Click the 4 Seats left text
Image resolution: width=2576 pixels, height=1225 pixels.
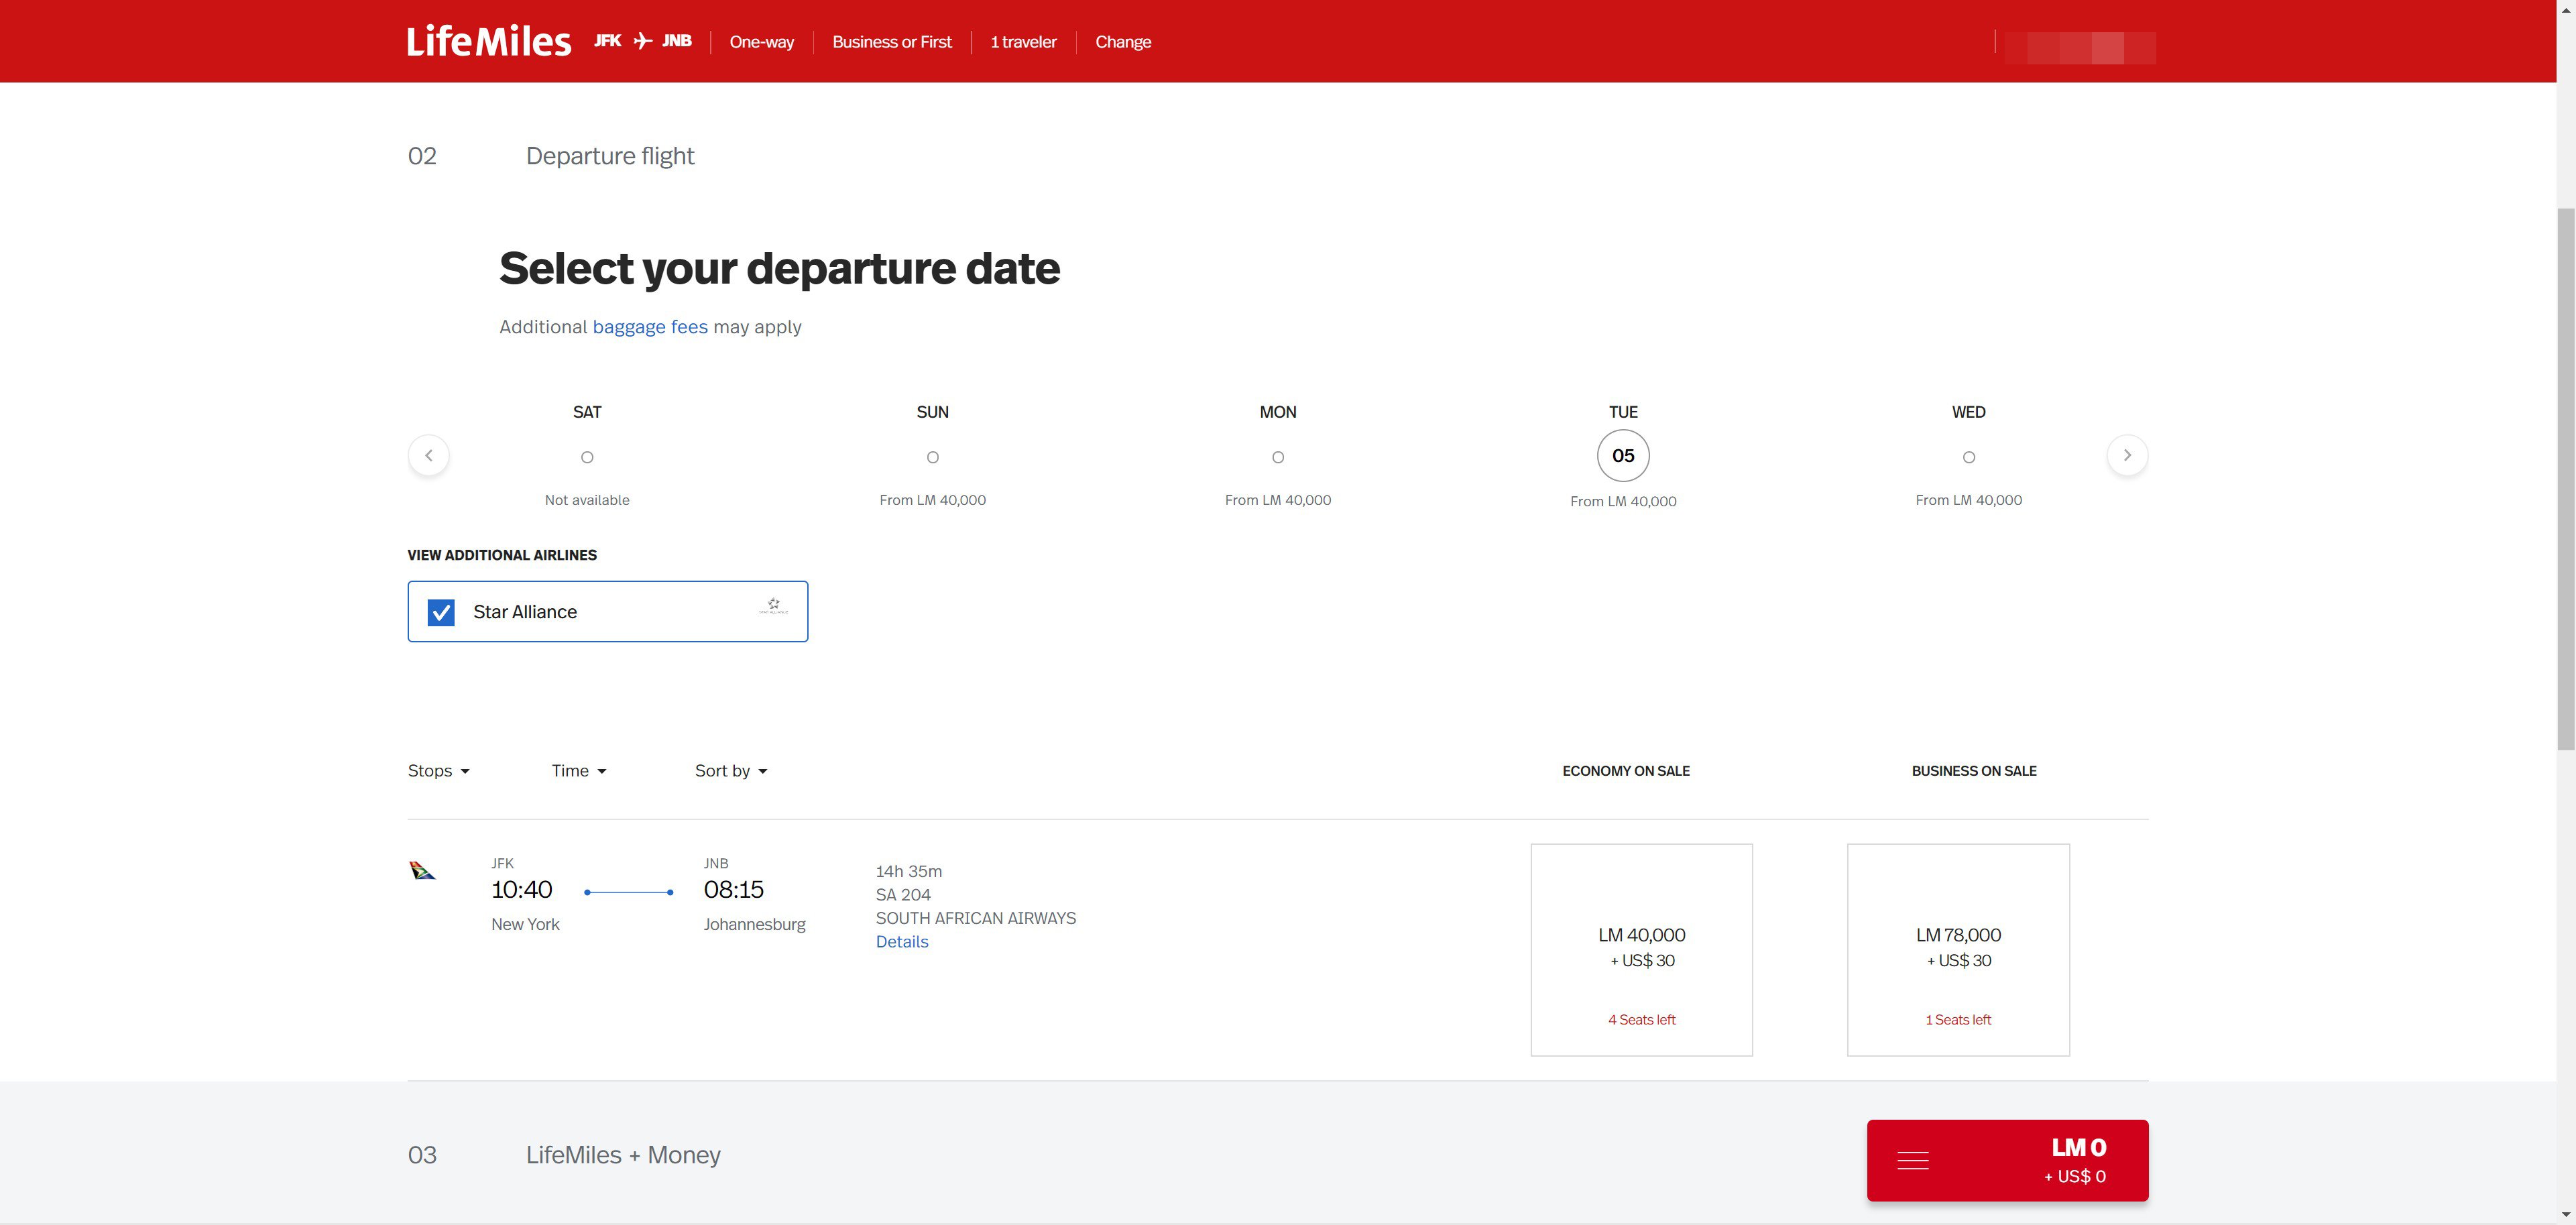pyautogui.click(x=1641, y=1020)
